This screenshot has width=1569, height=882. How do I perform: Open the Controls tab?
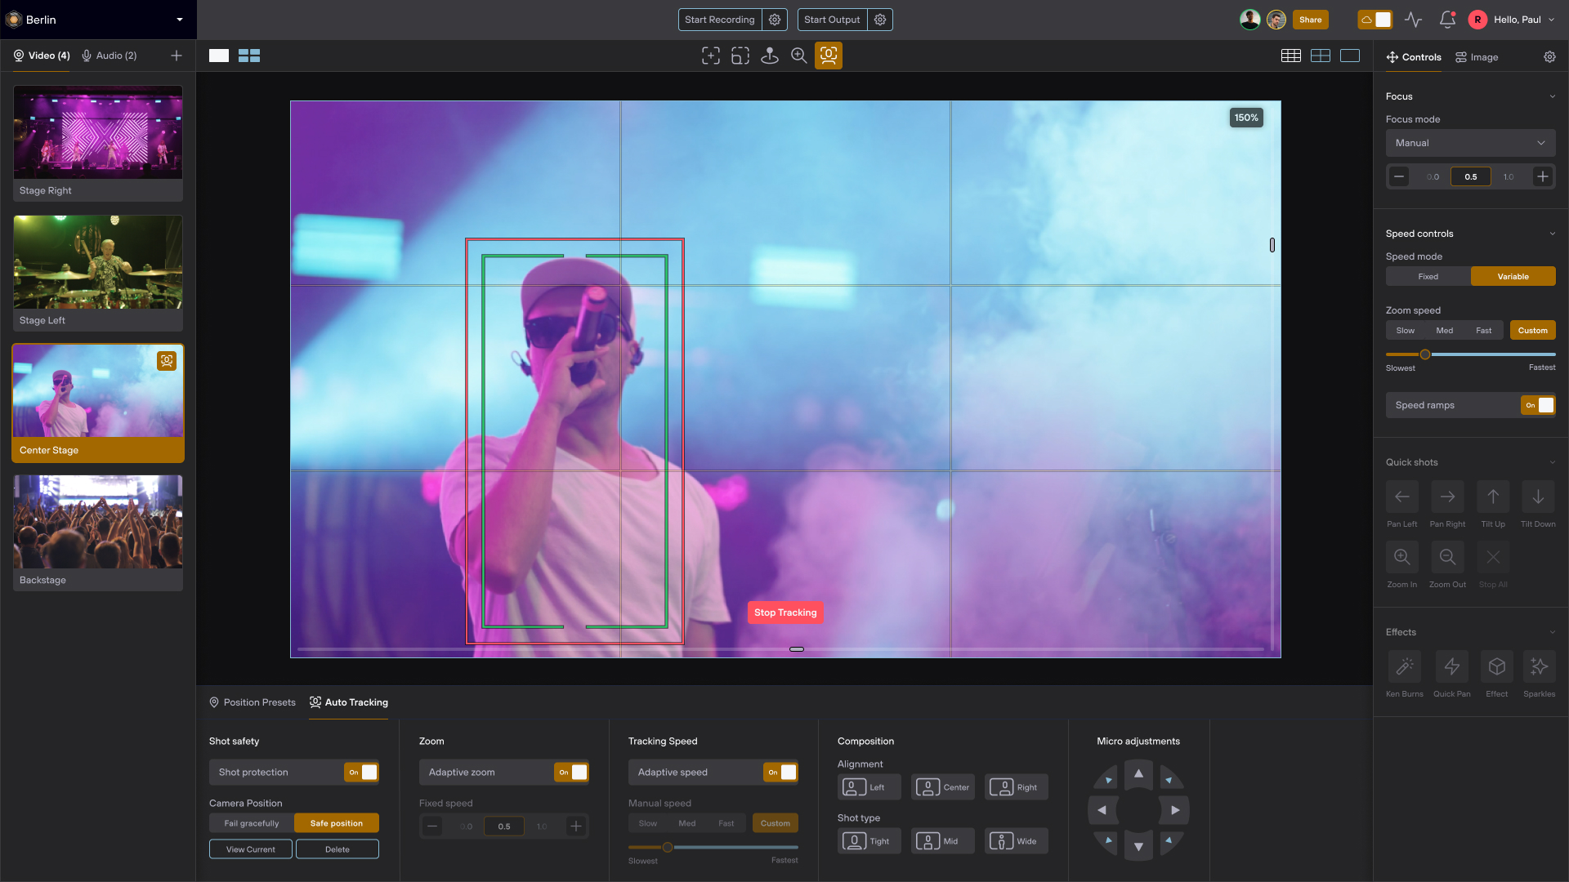point(1414,57)
